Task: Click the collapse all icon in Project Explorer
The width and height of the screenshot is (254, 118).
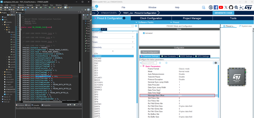Action: click(x=8, y=15)
